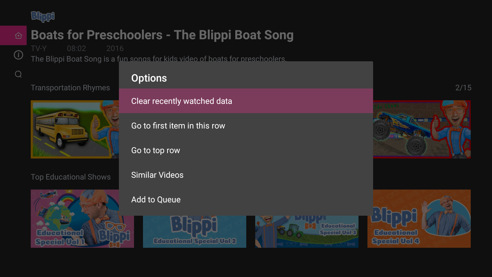
Task: Click the Top Educational Shows row label
Action: click(71, 177)
